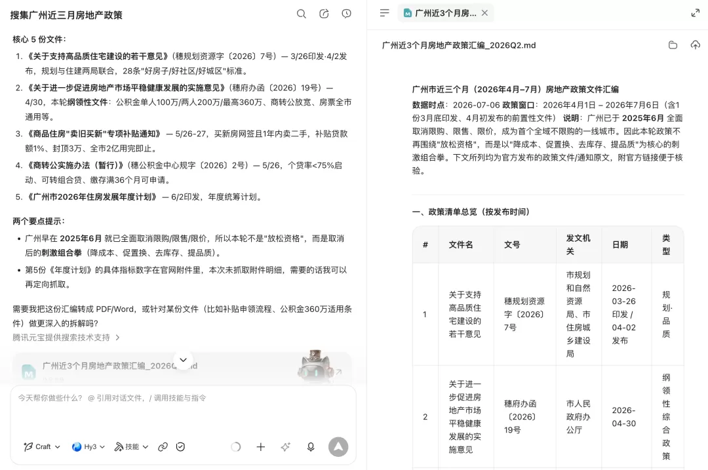
Task: Click the M file type icon on tab
Action: 407,13
